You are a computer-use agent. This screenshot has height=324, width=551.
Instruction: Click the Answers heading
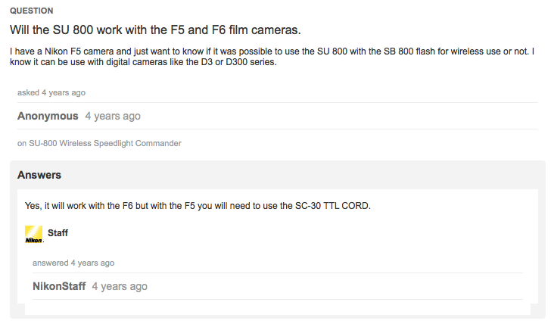(39, 175)
